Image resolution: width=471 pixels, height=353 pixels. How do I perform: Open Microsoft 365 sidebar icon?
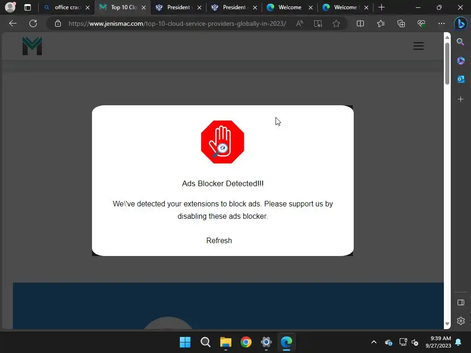[x=460, y=61]
